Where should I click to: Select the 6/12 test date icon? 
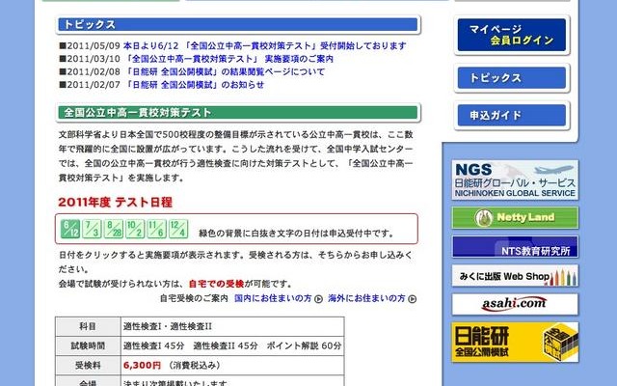tap(70, 229)
